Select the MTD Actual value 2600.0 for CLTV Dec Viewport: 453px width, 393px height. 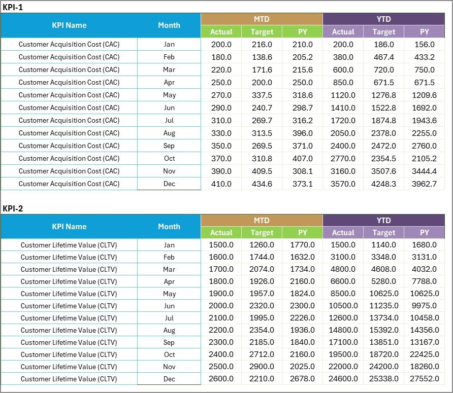(221, 379)
